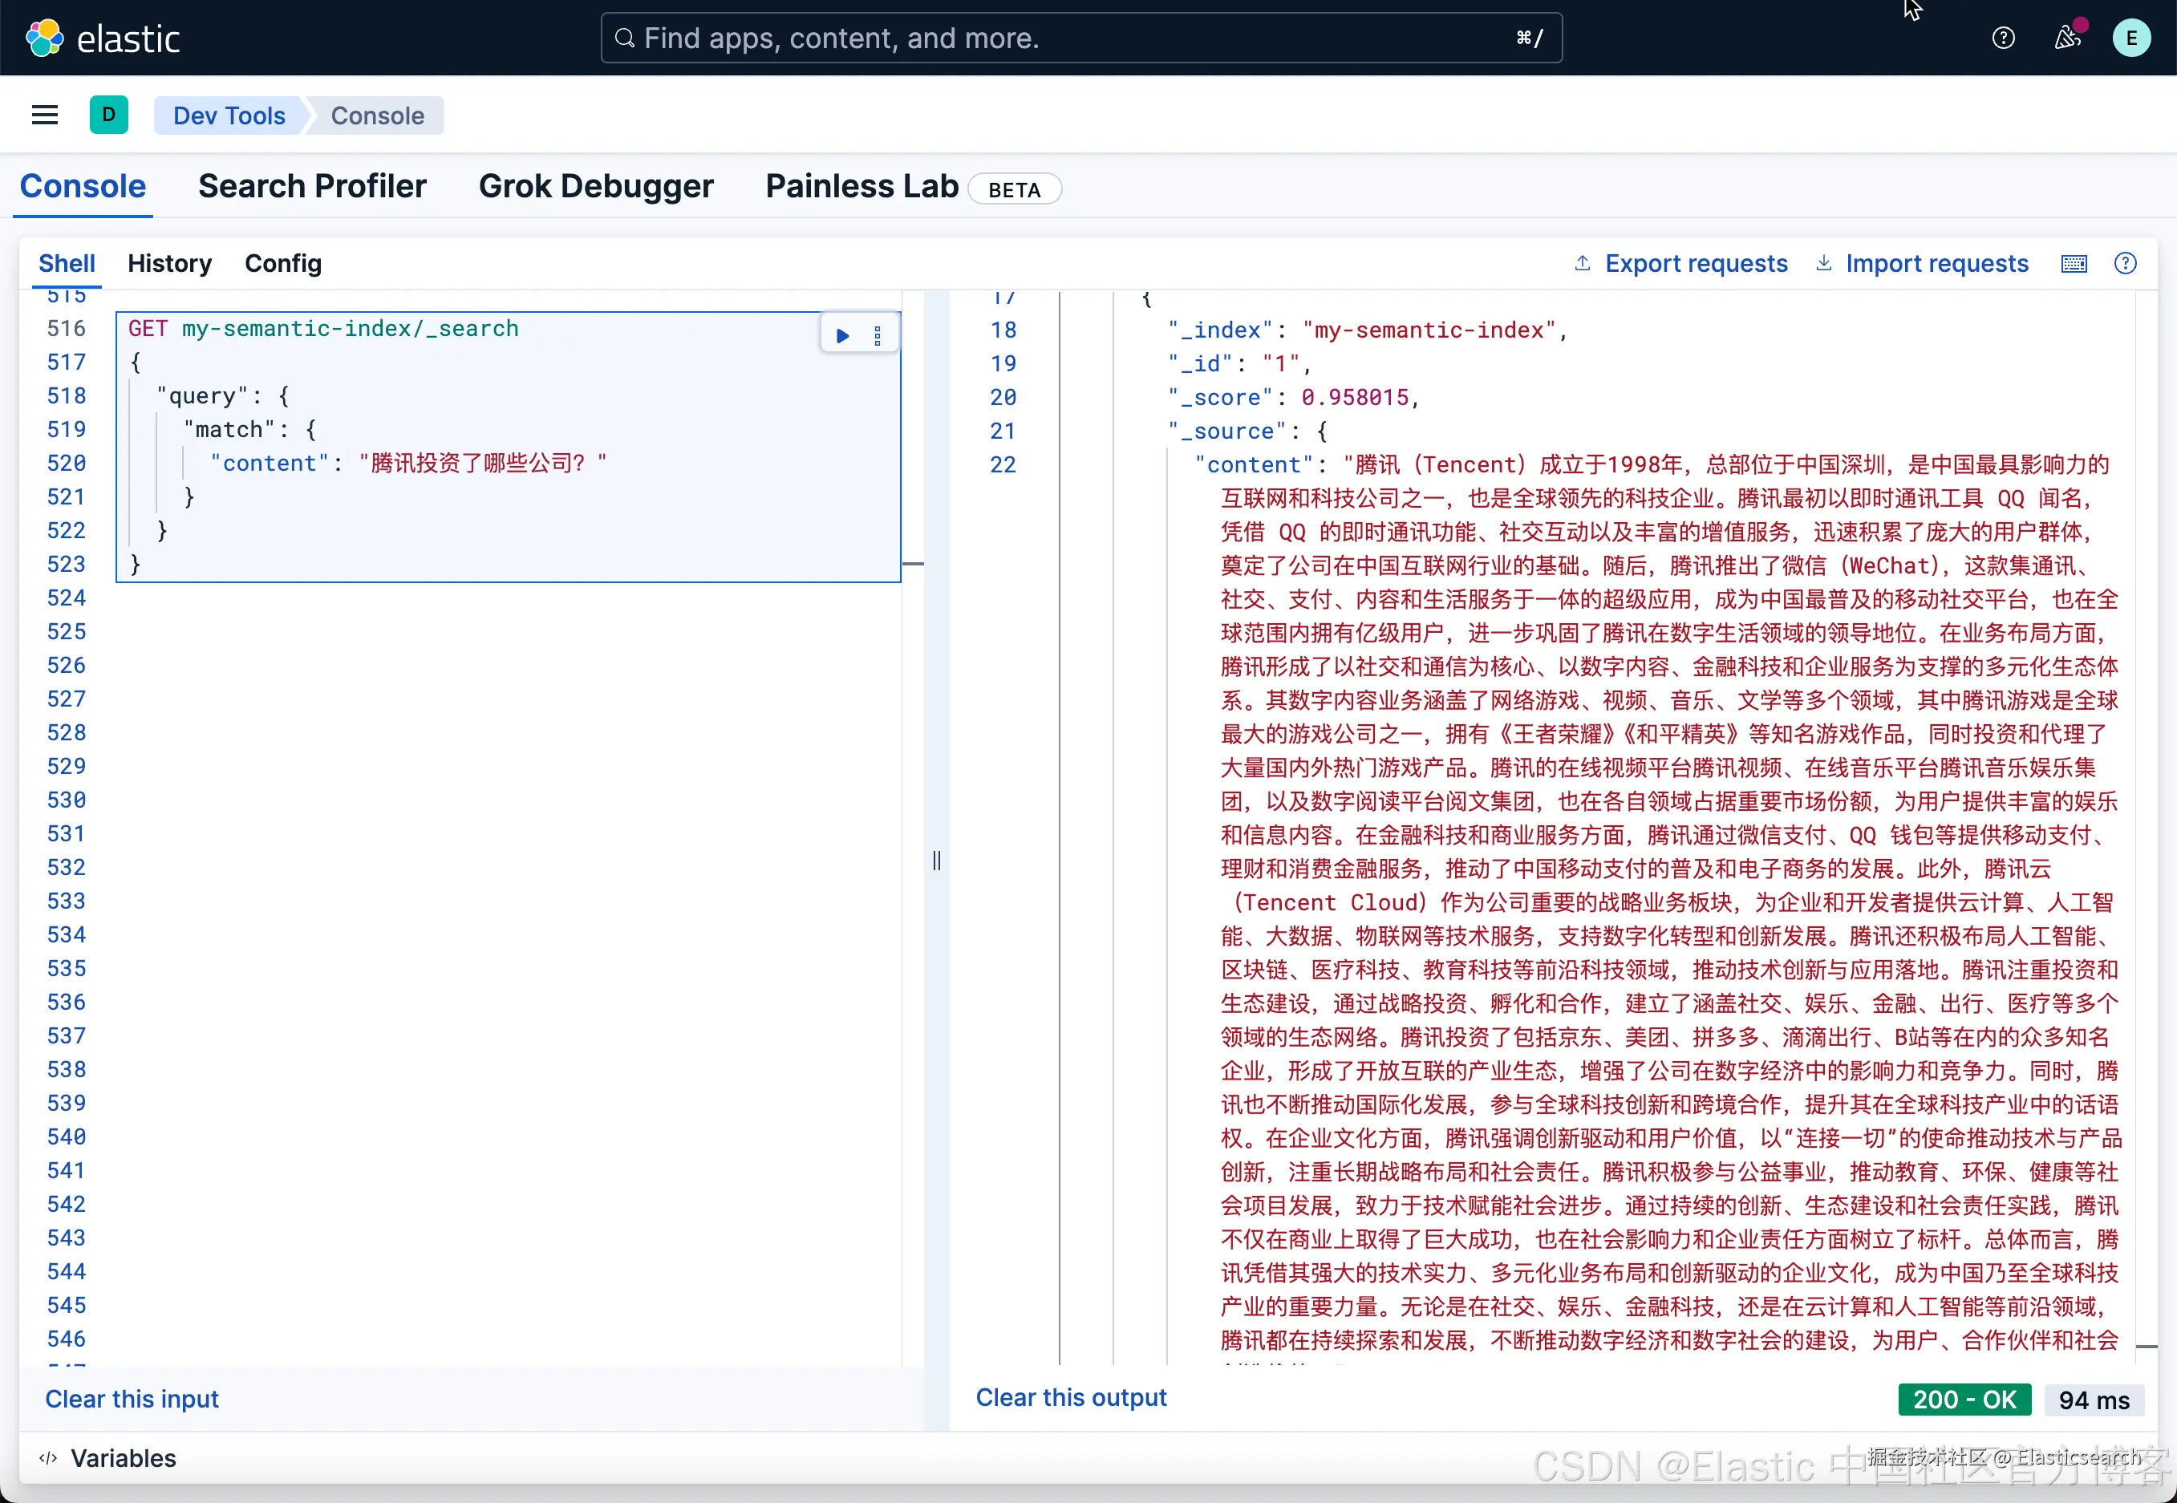Click the "_score": 0.958015 value

pos(1355,398)
